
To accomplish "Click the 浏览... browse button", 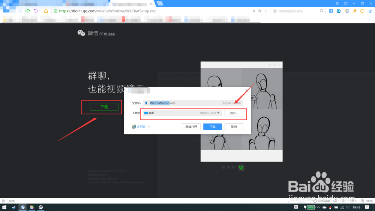I will (x=234, y=113).
